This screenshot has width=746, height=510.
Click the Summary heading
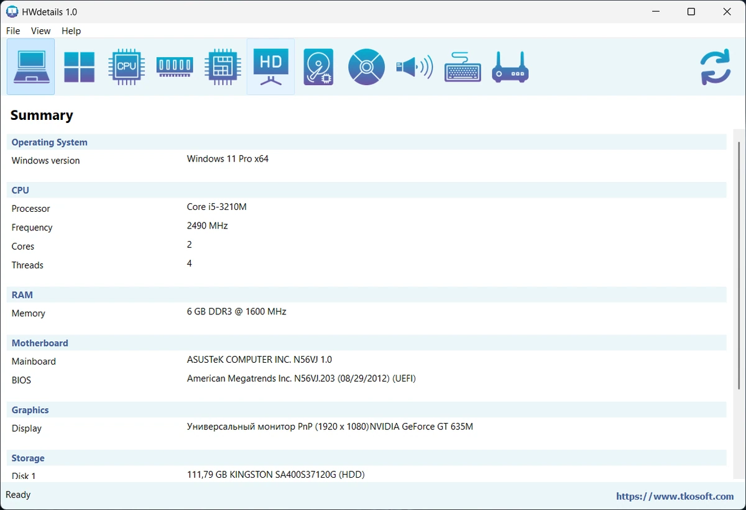(x=42, y=115)
